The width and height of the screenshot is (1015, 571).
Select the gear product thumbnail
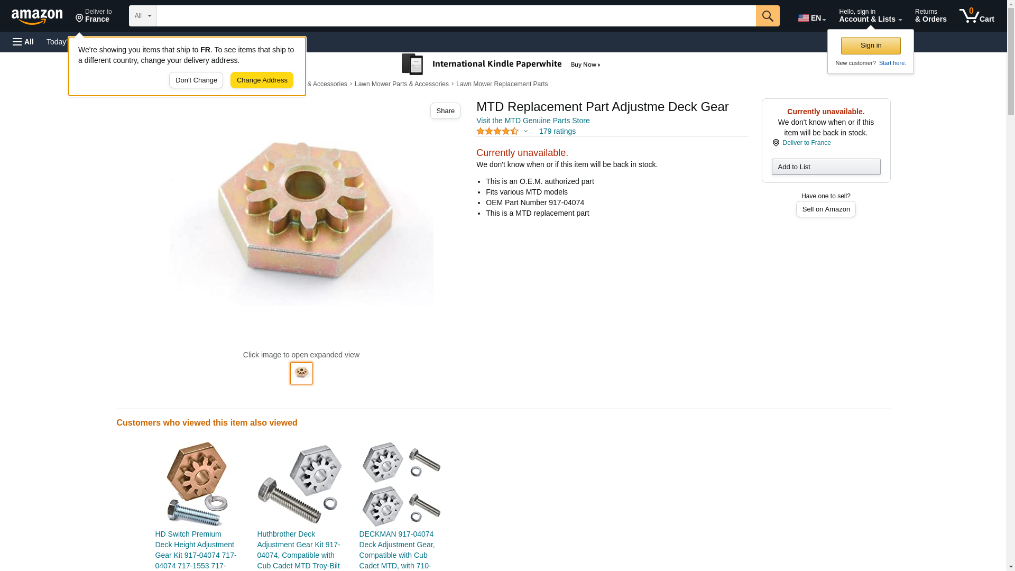tap(301, 373)
